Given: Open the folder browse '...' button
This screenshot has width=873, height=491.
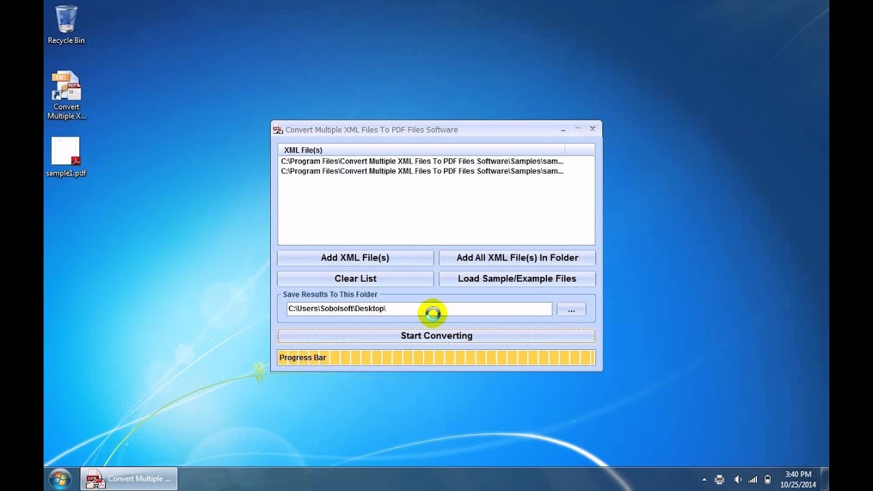Looking at the screenshot, I should tap(572, 310).
